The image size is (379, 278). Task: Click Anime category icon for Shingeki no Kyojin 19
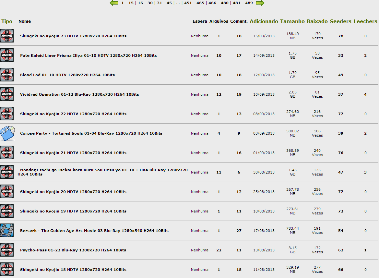pos(7,211)
